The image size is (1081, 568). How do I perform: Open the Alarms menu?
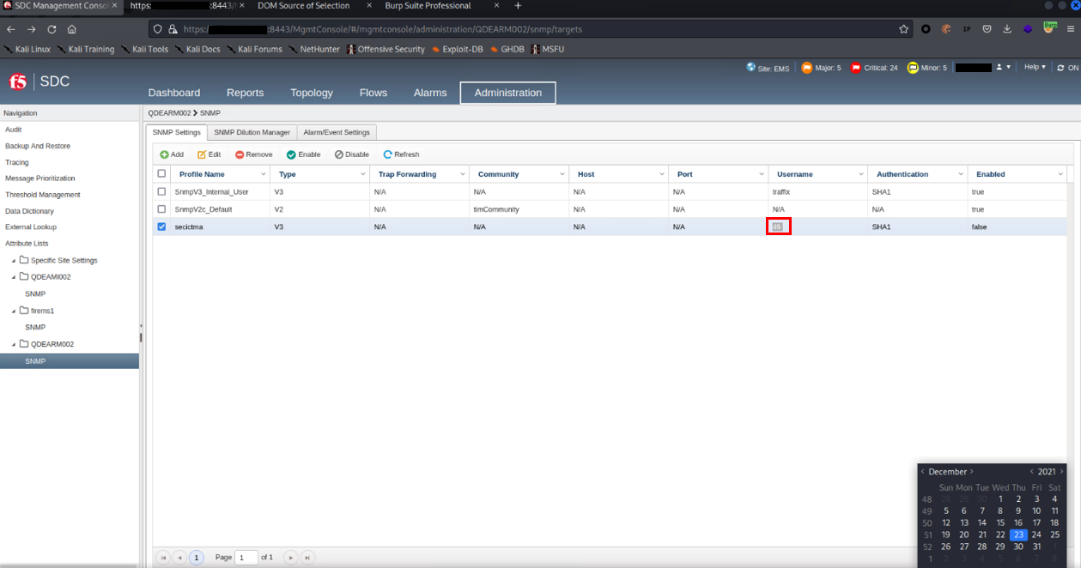(x=430, y=93)
